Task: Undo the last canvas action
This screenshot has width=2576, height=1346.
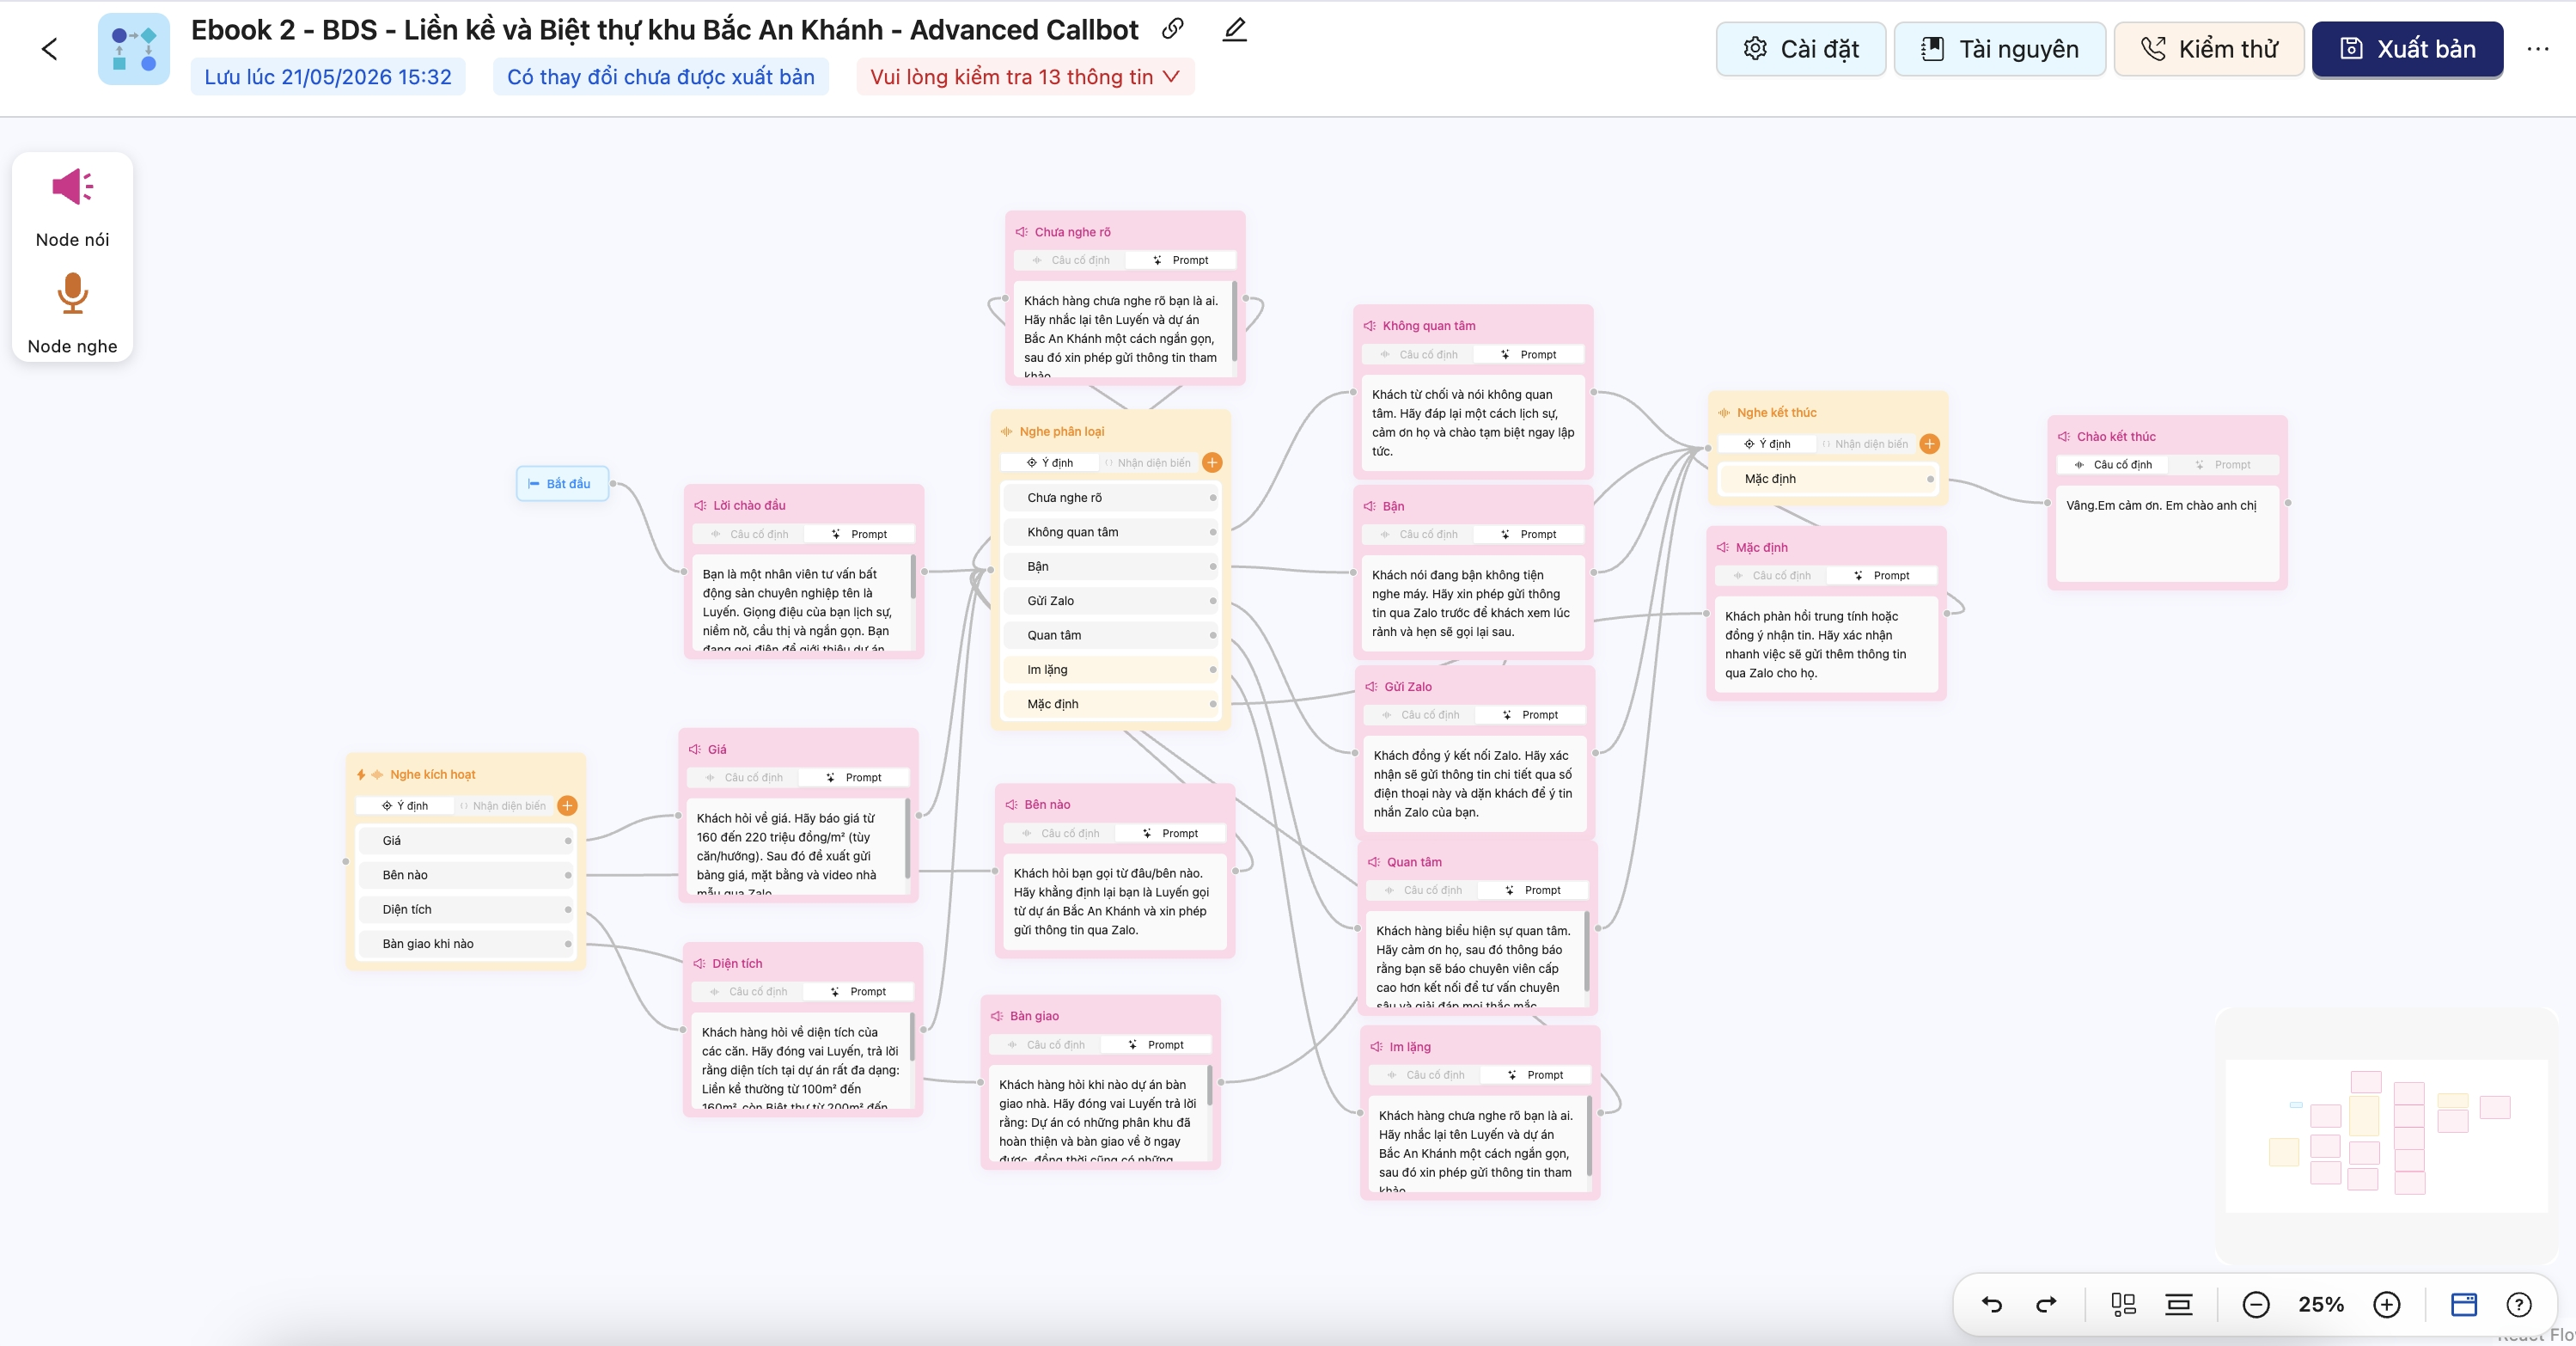Action: (x=1991, y=1303)
